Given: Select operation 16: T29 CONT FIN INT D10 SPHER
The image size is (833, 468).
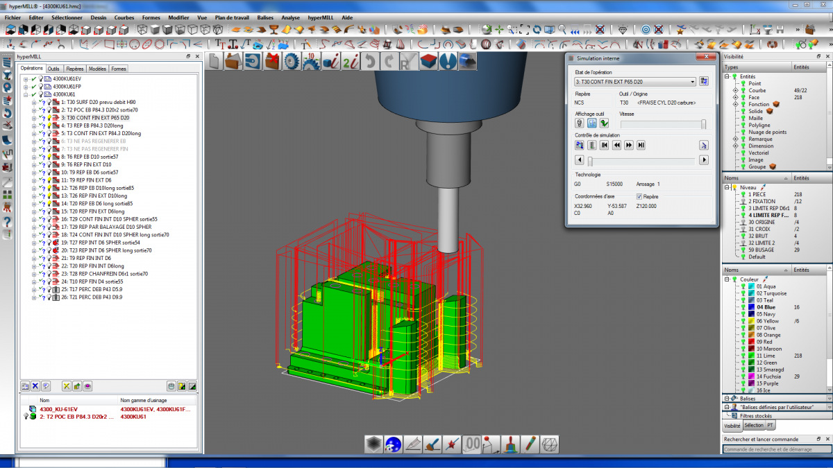Looking at the screenshot, I should click(109, 219).
